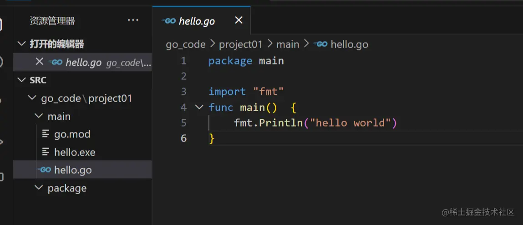Fold the func main block at line 4
The width and height of the screenshot is (523, 225).
click(199, 108)
